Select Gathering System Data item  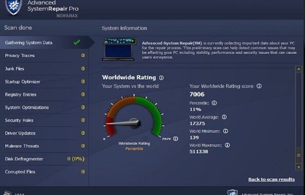tap(45, 43)
